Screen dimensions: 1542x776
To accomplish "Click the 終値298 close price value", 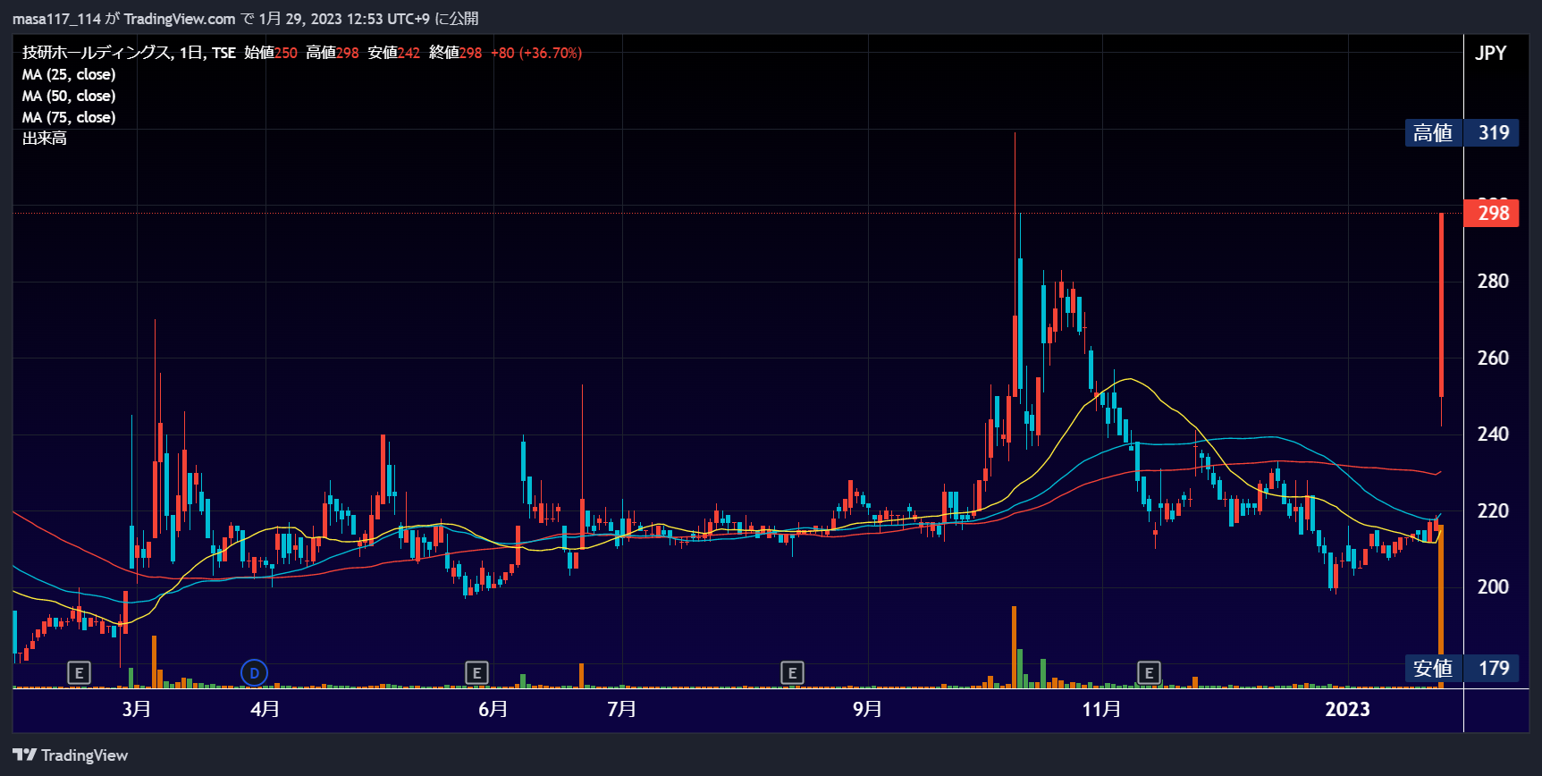I will [456, 53].
